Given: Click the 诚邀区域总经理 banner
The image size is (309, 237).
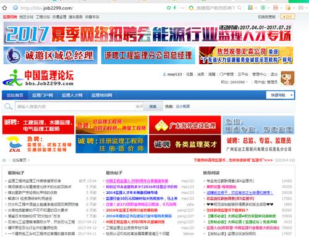Looking at the screenshot, I should pyautogui.click(x=50, y=56).
